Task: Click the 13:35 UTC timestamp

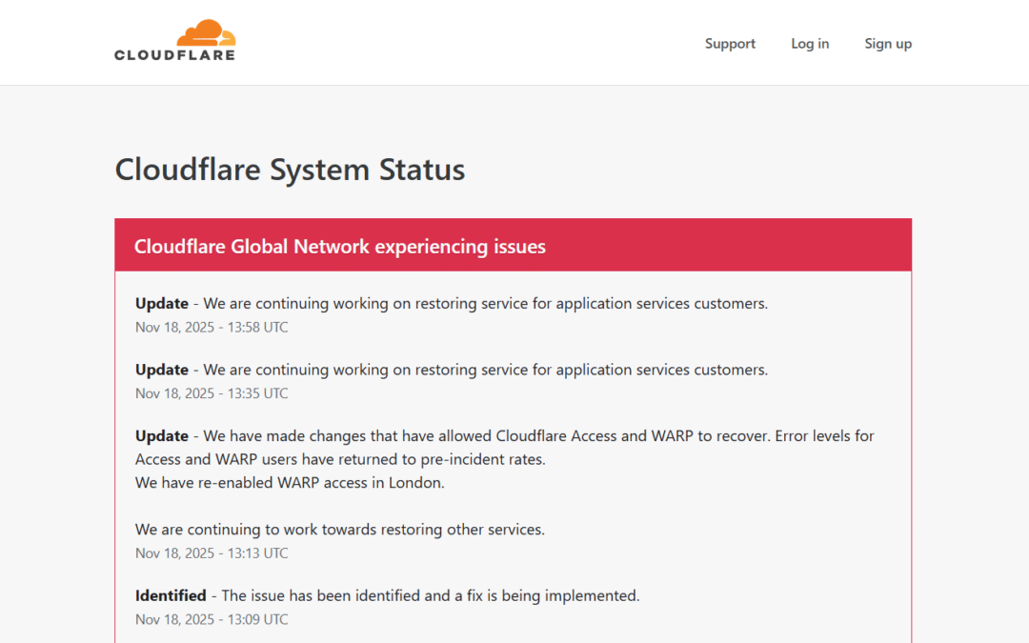Action: pyautogui.click(x=212, y=392)
